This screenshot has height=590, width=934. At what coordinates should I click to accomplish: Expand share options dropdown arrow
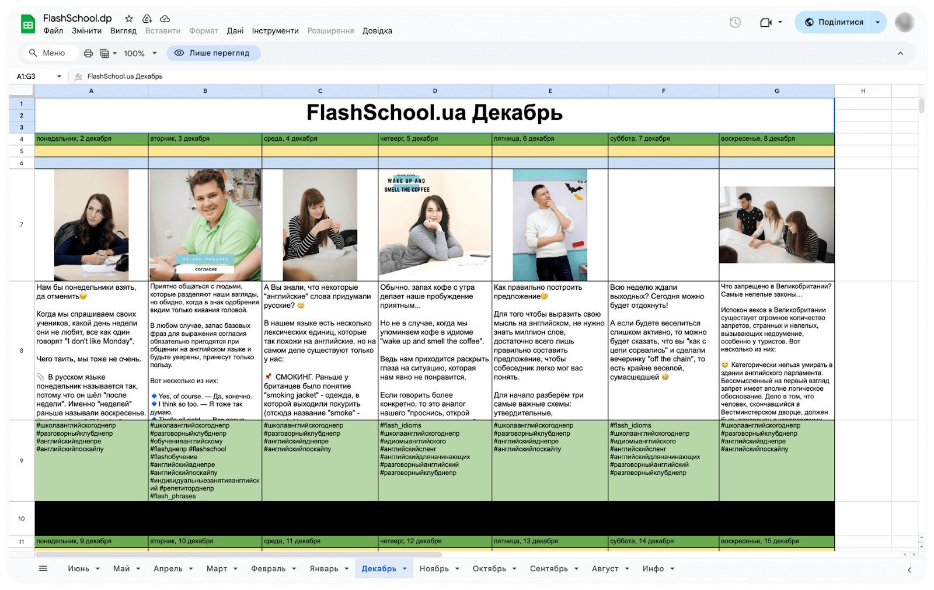(877, 22)
